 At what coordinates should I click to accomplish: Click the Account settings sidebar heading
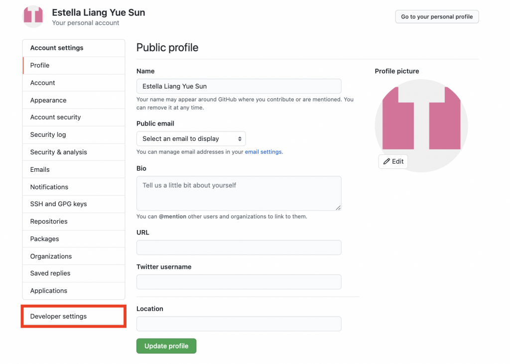57,48
